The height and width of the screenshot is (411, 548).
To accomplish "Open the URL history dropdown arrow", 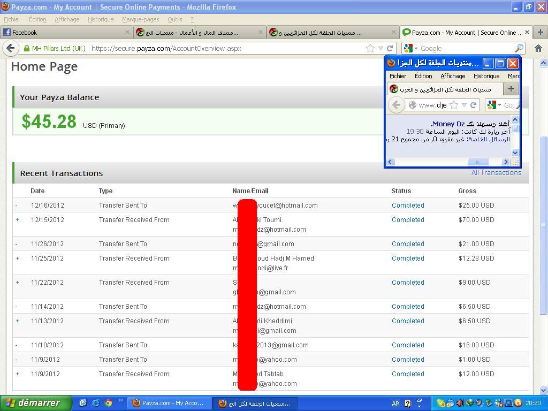I will coord(380,48).
